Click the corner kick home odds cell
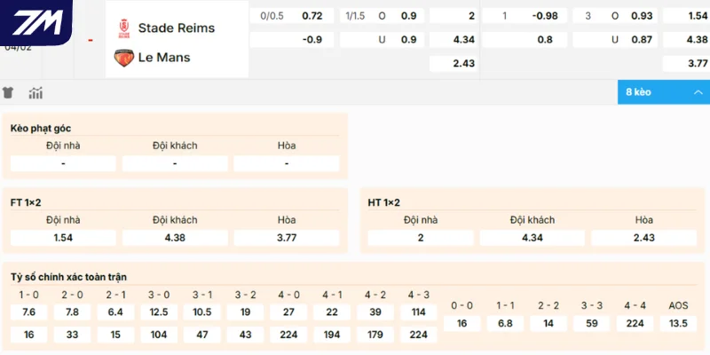This screenshot has width=710, height=355. pyautogui.click(x=63, y=163)
